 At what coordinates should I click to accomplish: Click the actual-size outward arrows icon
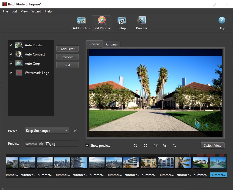pos(145,146)
